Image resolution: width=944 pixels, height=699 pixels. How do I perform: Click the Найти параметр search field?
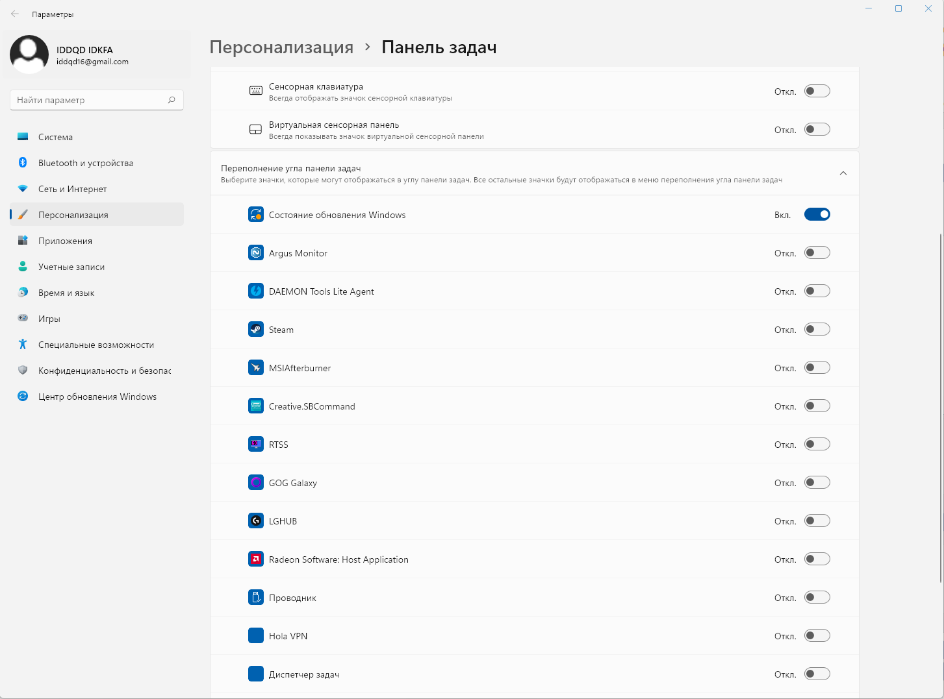90,100
